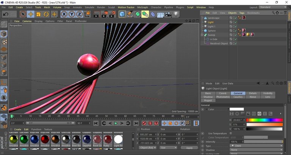
Task: Play the animation forward
Action: click(116, 123)
